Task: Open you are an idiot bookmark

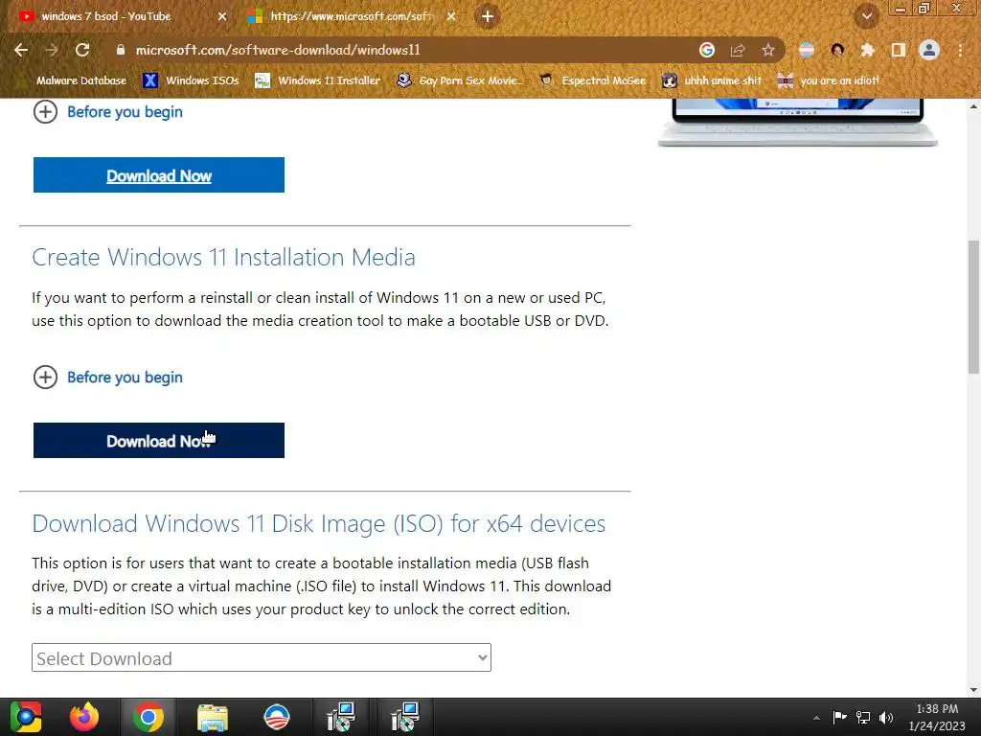Action: [829, 80]
